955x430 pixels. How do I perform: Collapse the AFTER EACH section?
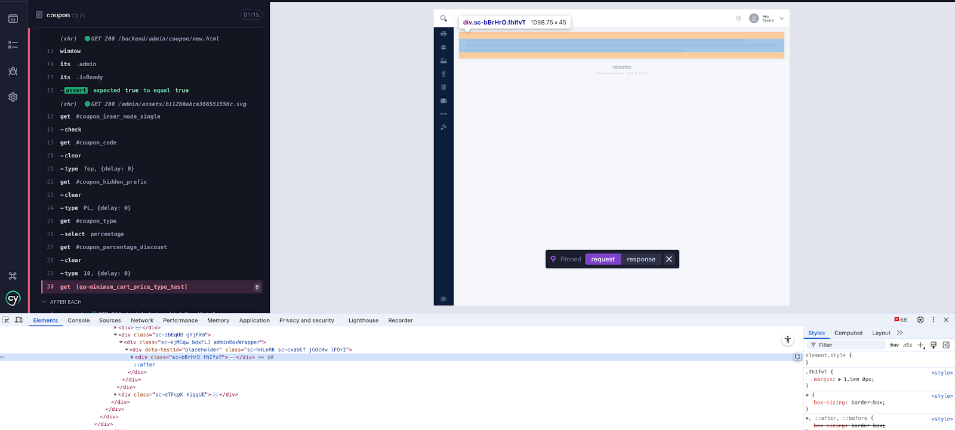click(x=45, y=302)
